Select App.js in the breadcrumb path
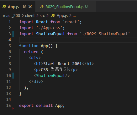The height and width of the screenshot is (115, 137). (62, 16)
